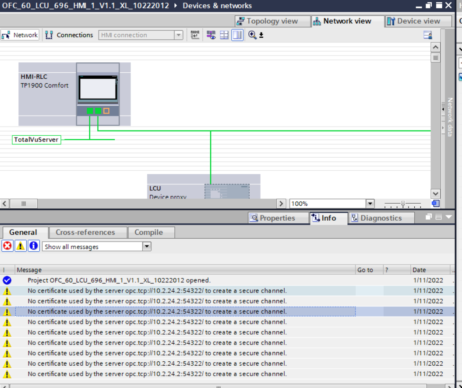Click the page break grid icon

pyautogui.click(x=224, y=35)
